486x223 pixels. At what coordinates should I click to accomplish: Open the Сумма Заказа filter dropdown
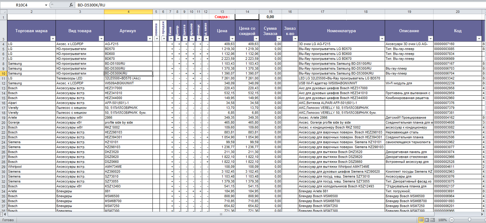(x=279, y=38)
